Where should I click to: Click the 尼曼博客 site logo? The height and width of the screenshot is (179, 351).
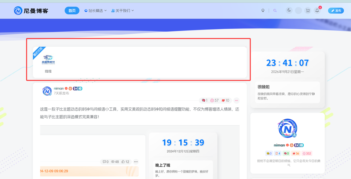point(31,11)
